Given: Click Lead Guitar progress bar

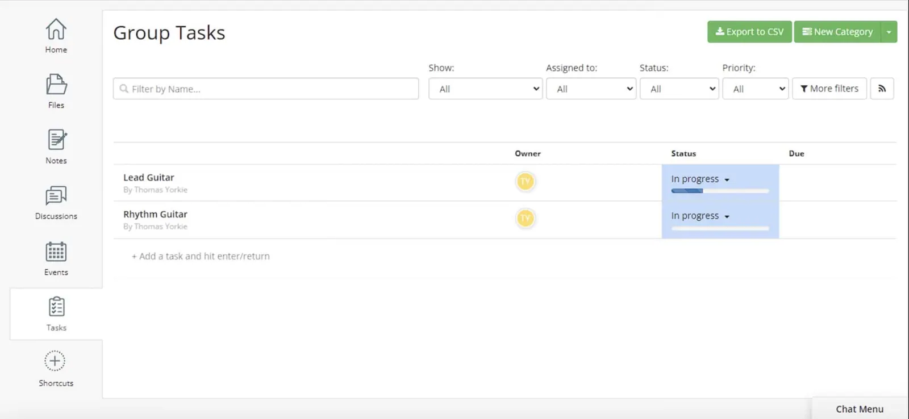Looking at the screenshot, I should coord(720,191).
